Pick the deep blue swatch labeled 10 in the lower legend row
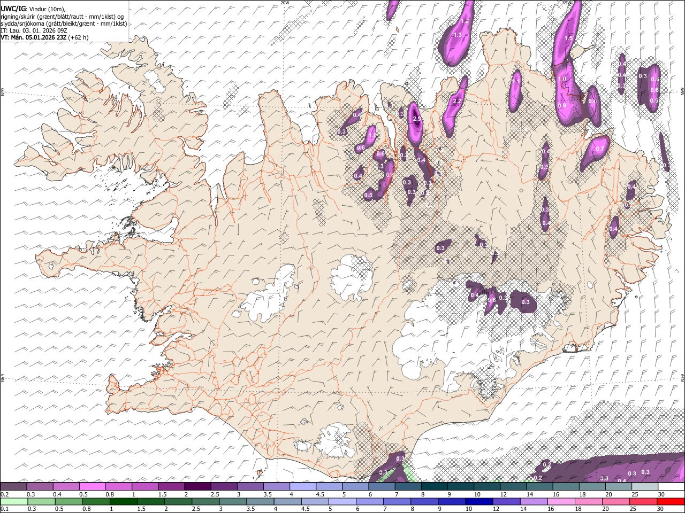Image resolution: width=685 pixels, height=513 pixels. click(x=479, y=501)
